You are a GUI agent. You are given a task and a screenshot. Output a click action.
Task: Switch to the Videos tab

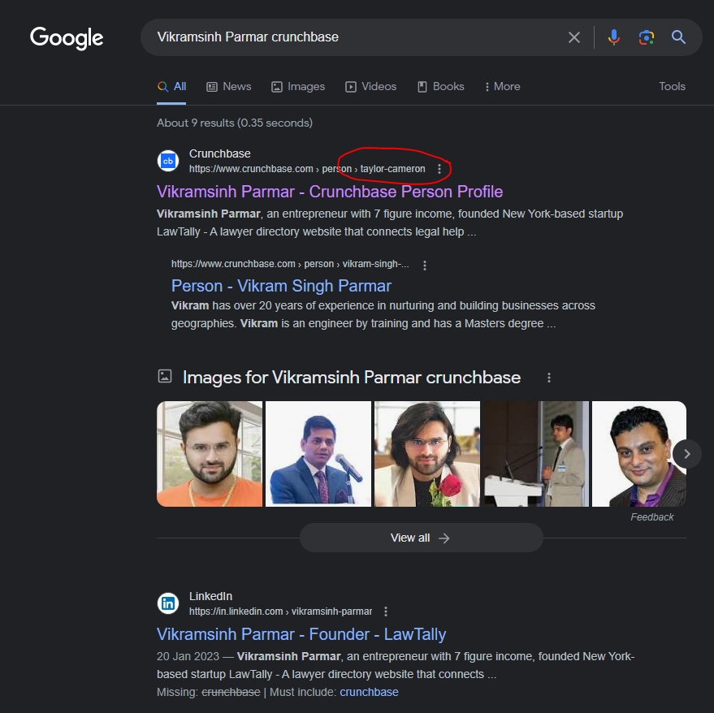[370, 87]
